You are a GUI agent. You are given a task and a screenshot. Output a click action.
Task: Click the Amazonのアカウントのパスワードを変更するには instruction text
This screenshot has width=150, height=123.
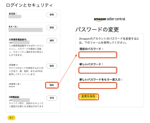click(109, 40)
